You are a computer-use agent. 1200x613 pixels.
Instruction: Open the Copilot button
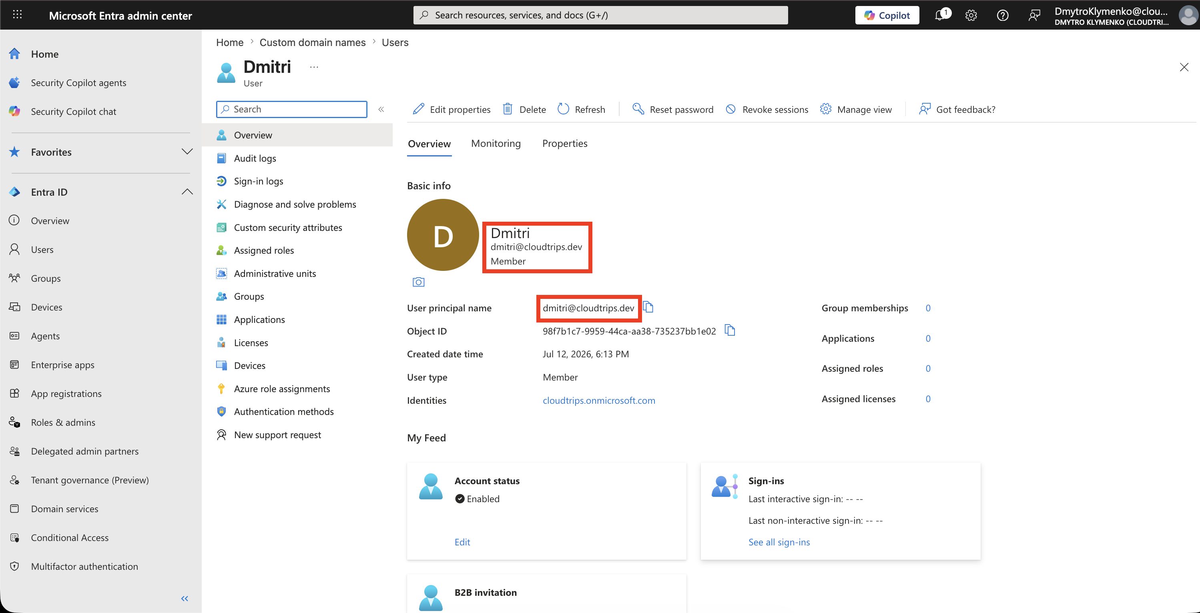tap(887, 15)
